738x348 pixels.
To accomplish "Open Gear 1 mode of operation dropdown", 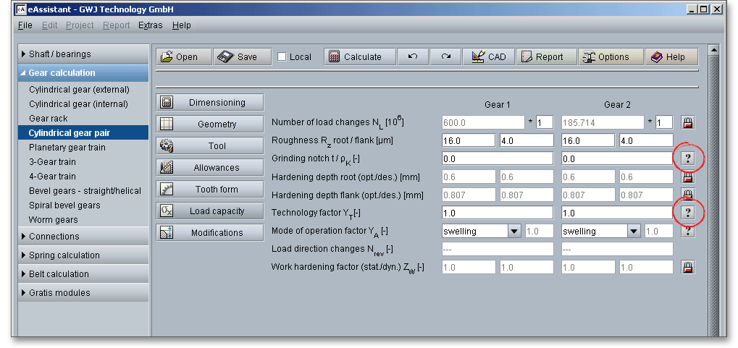I will [514, 231].
